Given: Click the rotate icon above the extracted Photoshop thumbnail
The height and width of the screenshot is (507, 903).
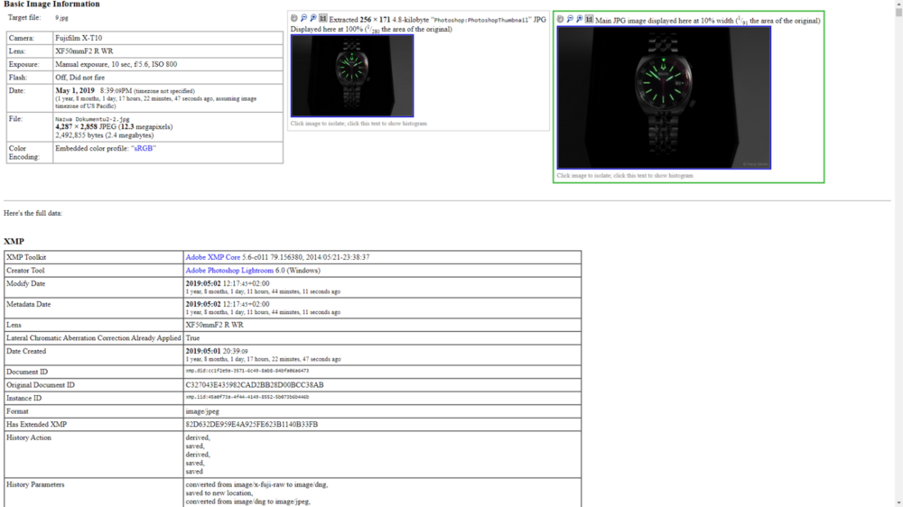Looking at the screenshot, I should pyautogui.click(x=294, y=18).
